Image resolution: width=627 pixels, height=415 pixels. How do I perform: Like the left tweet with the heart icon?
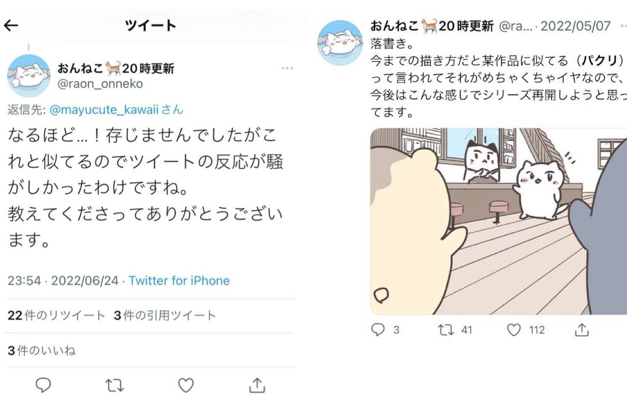[186, 386]
